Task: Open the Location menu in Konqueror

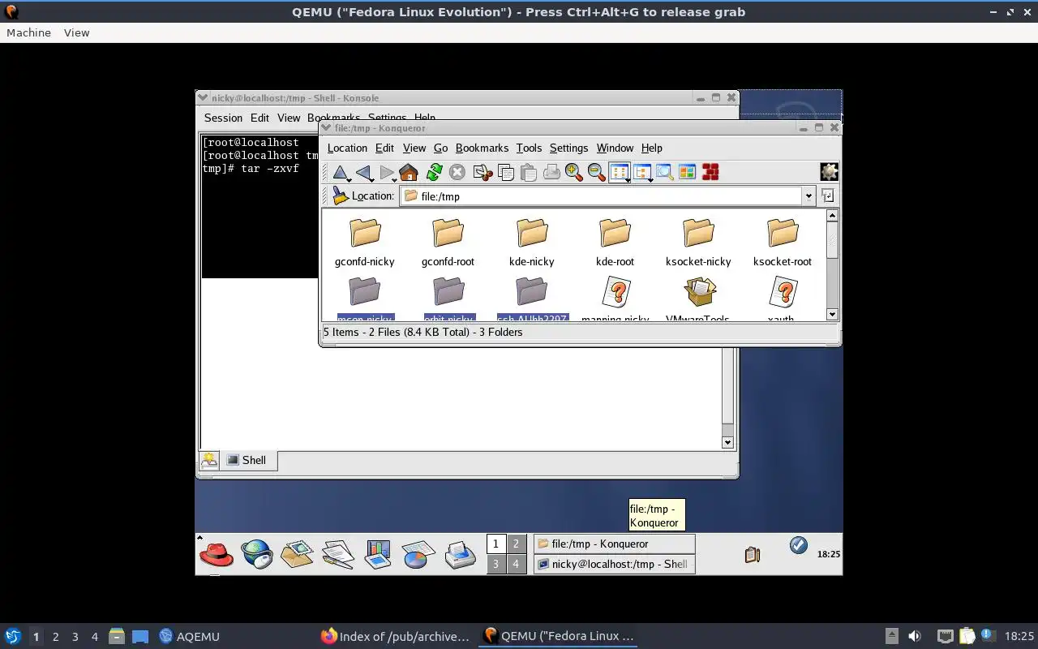Action: (347, 148)
